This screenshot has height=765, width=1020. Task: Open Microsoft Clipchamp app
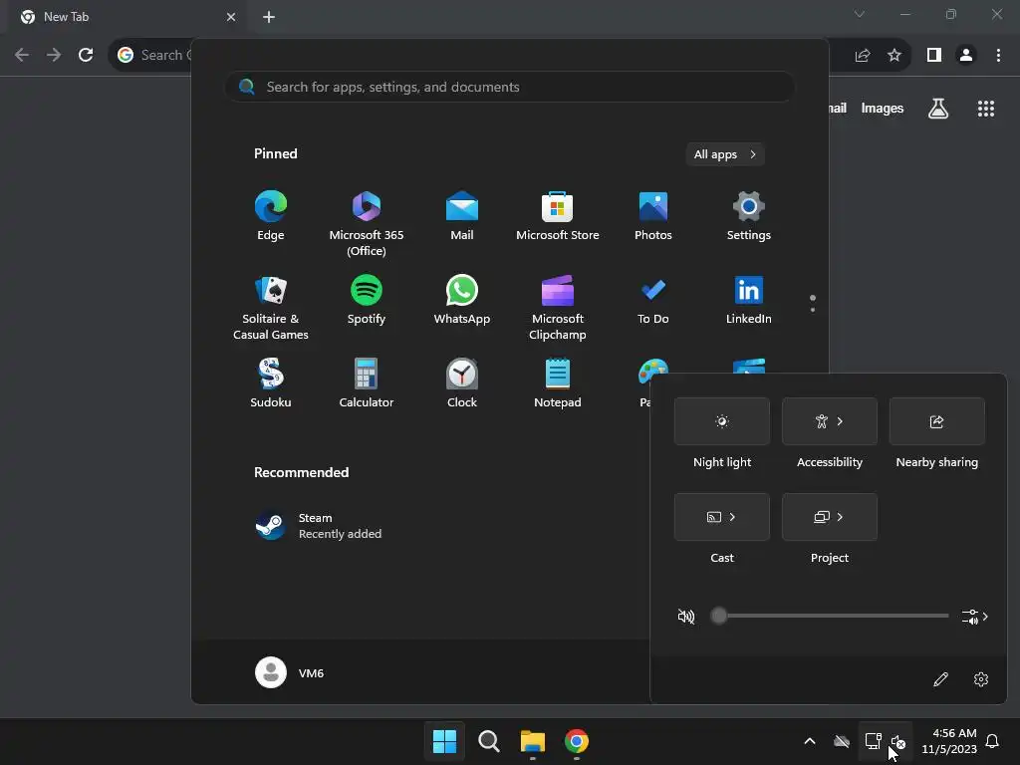click(558, 307)
